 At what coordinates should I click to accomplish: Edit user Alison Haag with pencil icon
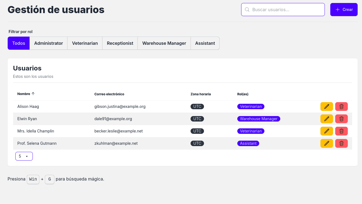[326, 107]
